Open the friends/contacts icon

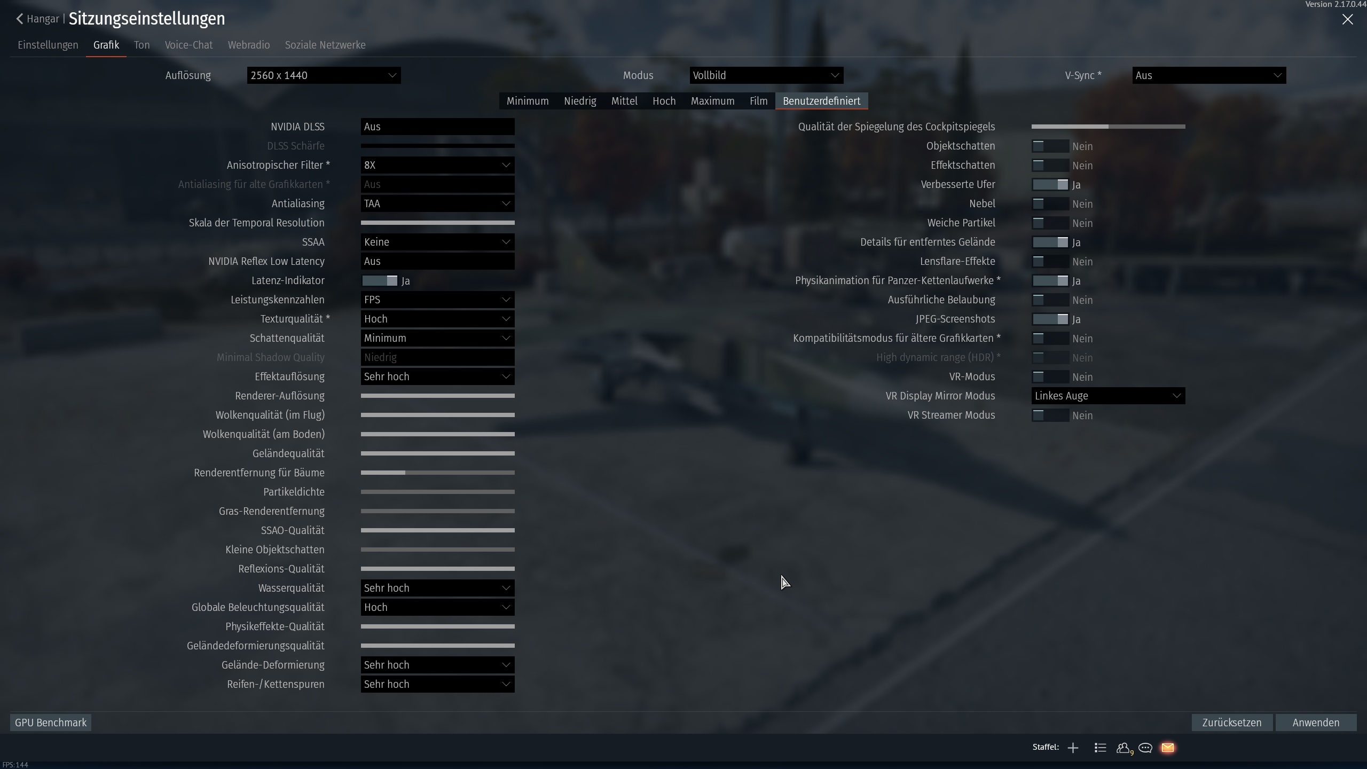click(x=1123, y=748)
